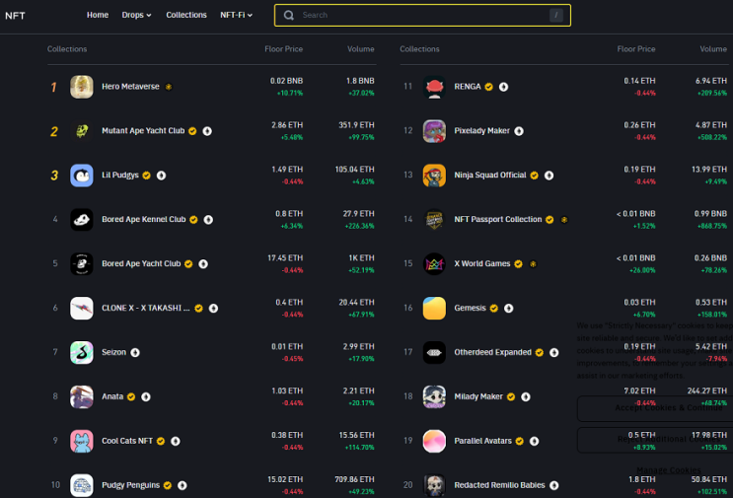This screenshot has width=733, height=498.
Task: Focus the Search input field
Action: (x=422, y=15)
